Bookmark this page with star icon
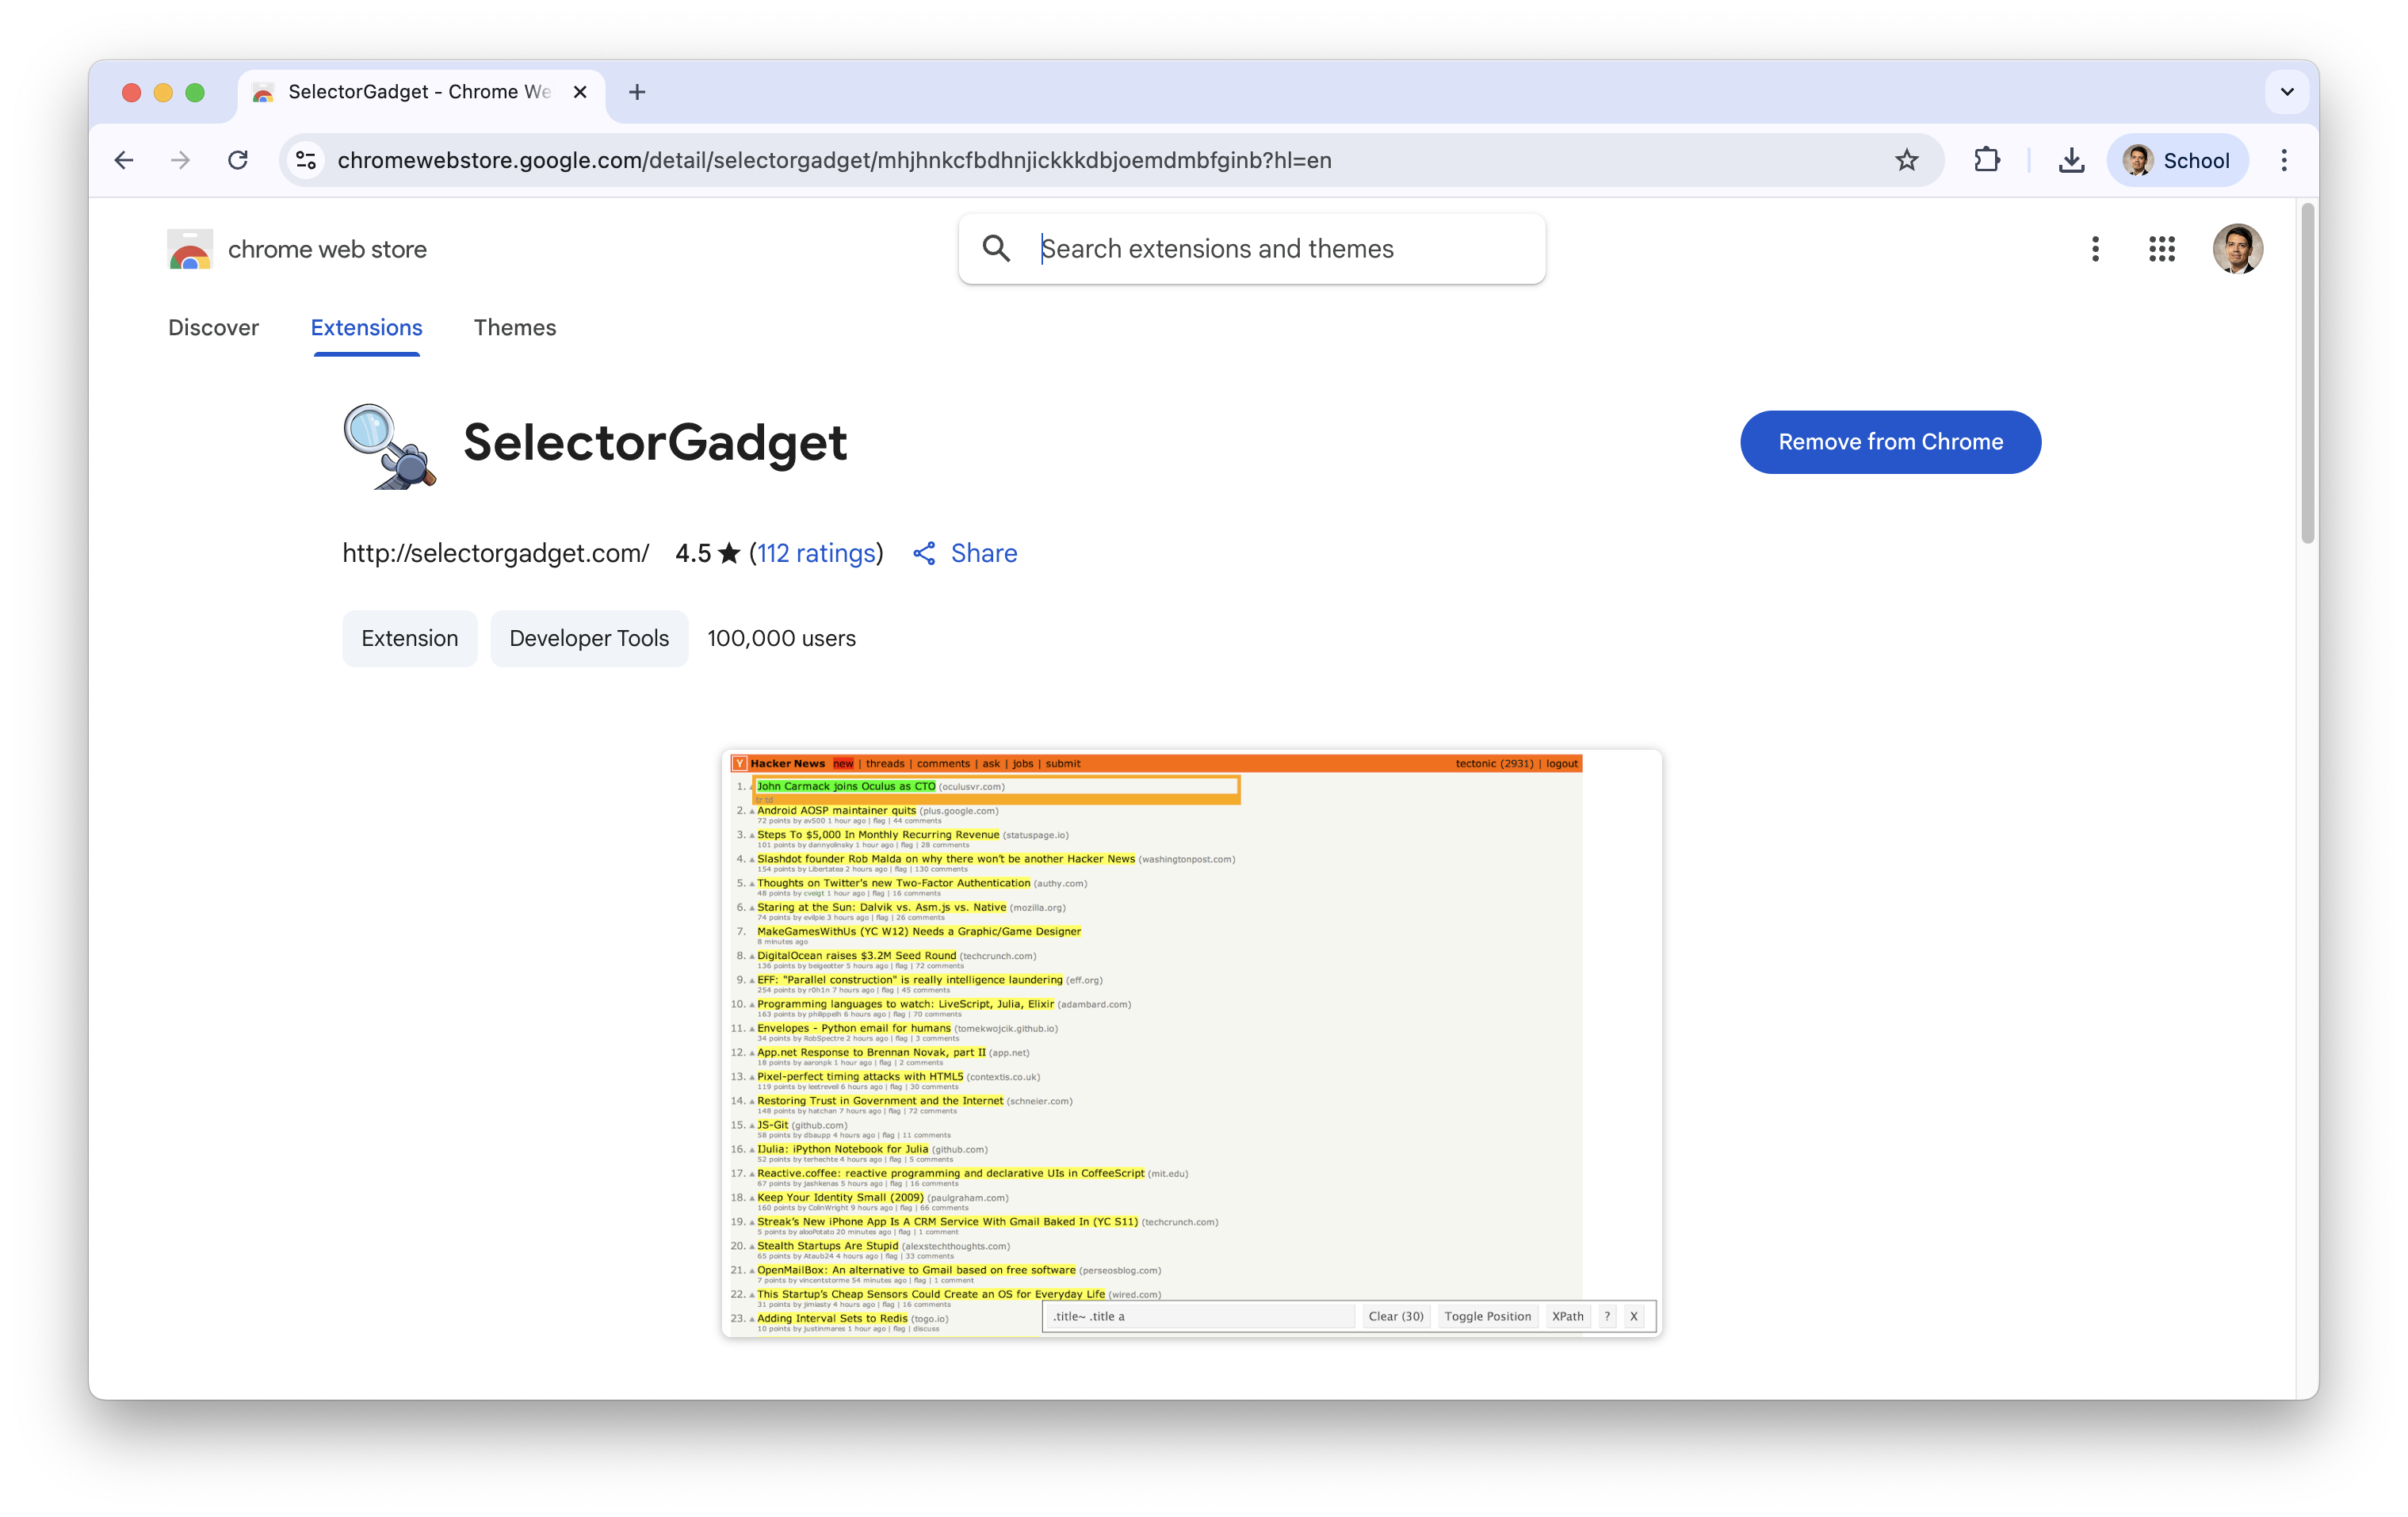The image size is (2408, 1517). click(1906, 160)
